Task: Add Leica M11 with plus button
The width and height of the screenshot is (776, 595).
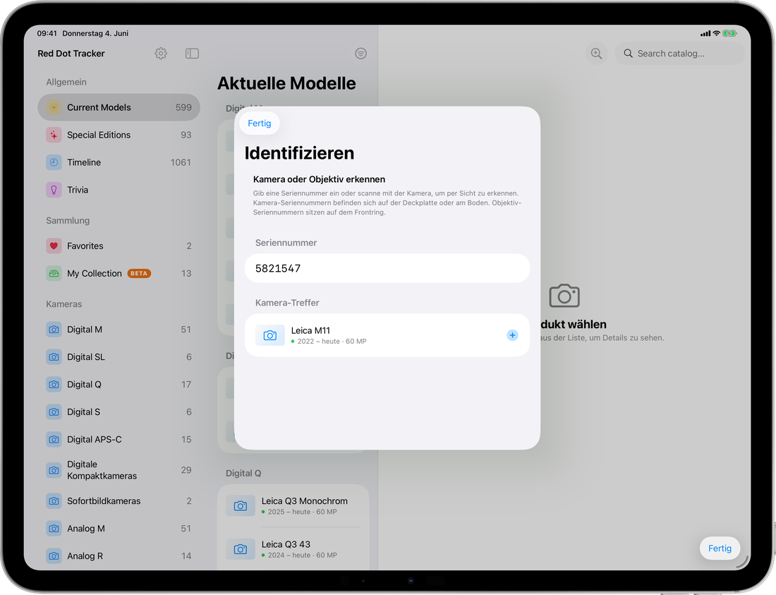Action: coord(512,335)
